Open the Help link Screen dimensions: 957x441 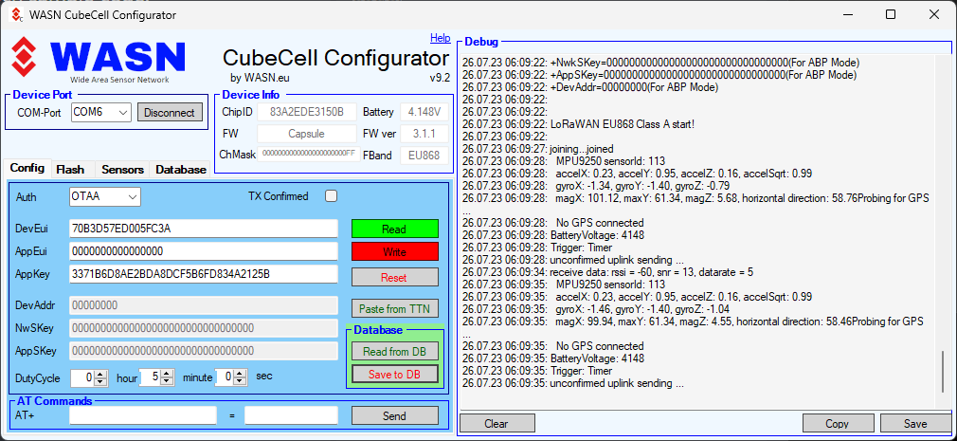(440, 38)
